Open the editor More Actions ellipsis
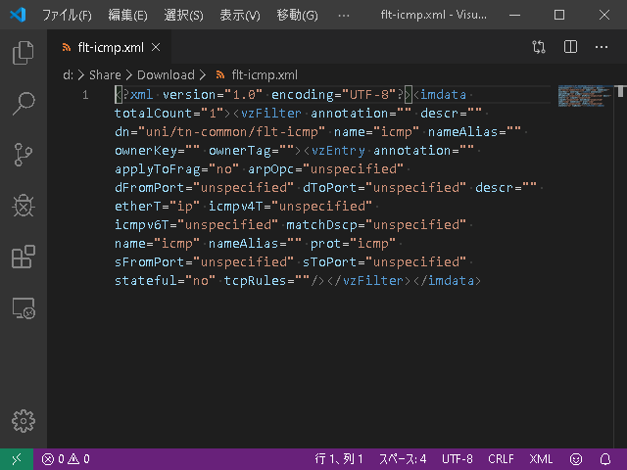 (601, 47)
